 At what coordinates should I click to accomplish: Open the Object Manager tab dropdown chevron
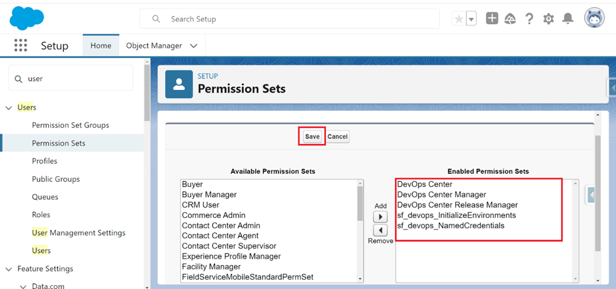193,46
